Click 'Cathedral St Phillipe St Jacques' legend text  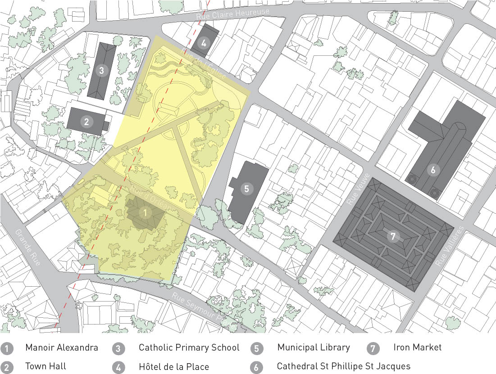pyautogui.click(x=343, y=366)
